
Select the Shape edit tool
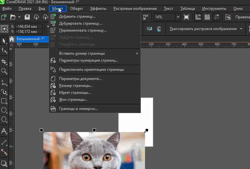click(x=4, y=51)
